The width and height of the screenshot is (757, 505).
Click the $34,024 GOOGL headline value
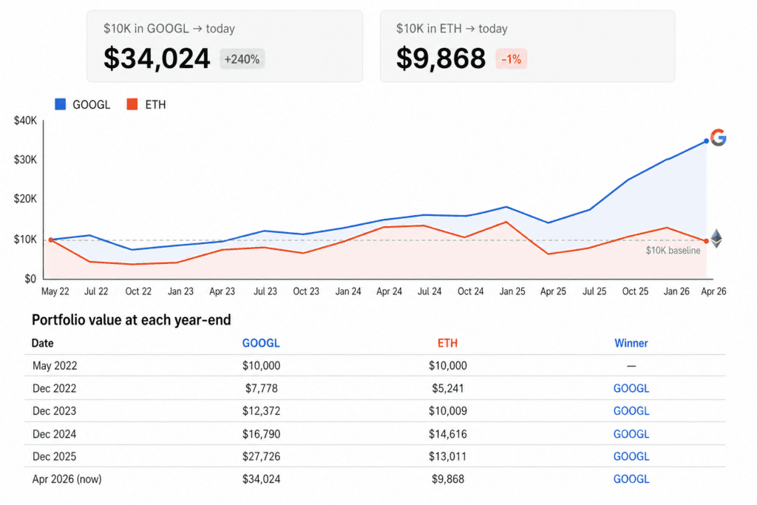[157, 58]
